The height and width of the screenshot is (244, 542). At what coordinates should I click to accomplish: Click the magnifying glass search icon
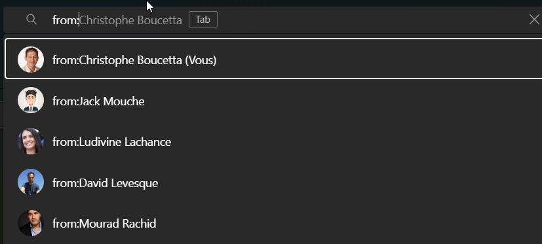click(31, 20)
